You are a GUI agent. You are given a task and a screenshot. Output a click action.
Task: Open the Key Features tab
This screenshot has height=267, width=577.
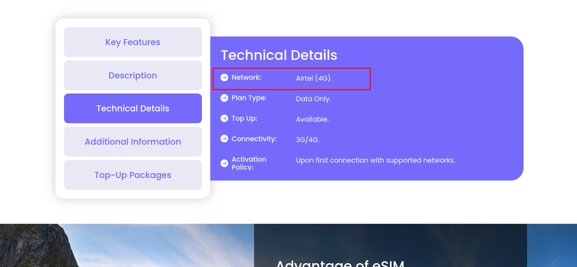(x=133, y=42)
